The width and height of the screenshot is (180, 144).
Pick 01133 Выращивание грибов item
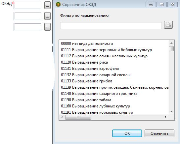coord(87,81)
